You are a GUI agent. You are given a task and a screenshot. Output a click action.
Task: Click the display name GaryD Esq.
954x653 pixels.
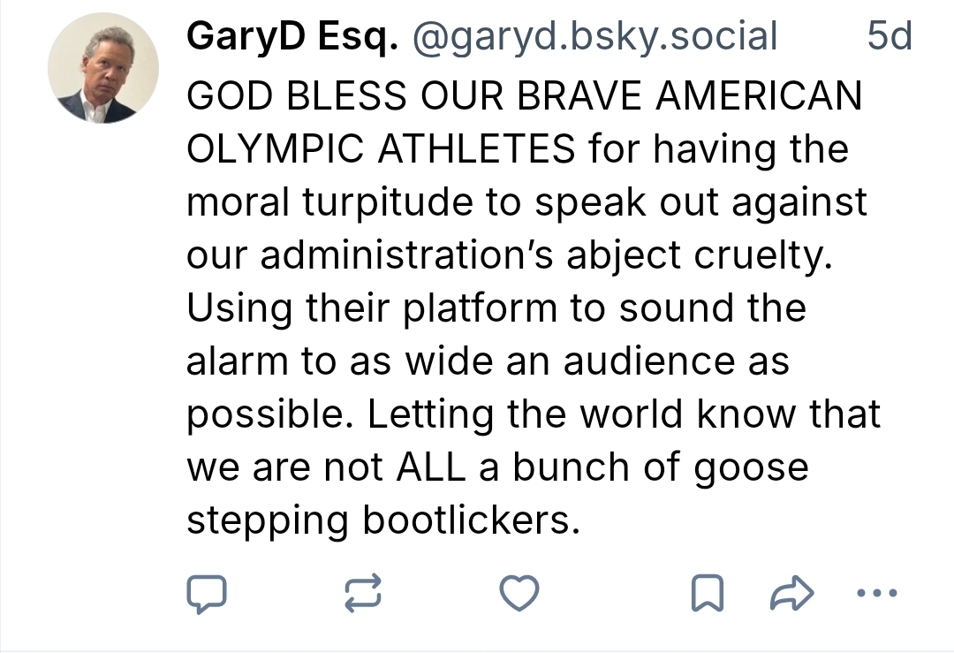(292, 37)
